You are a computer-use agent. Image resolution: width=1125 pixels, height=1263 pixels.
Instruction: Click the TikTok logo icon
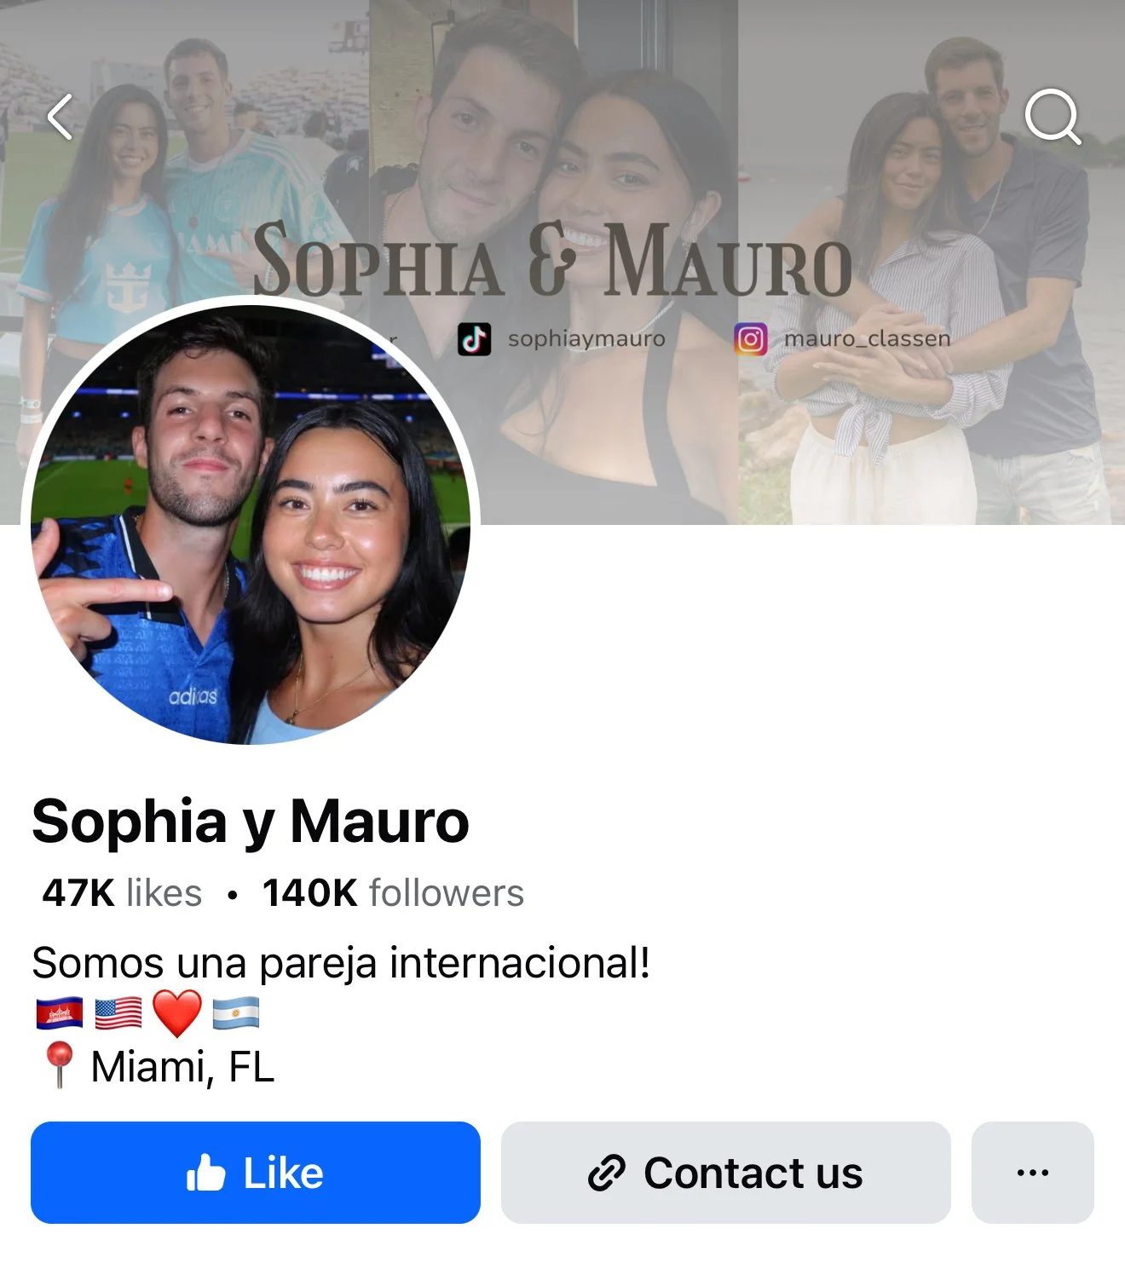point(475,339)
